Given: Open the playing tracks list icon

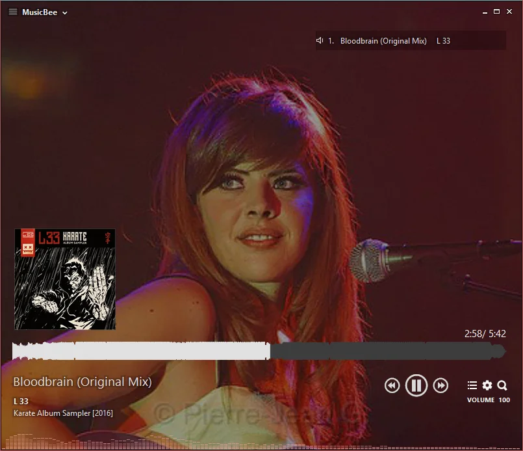Looking at the screenshot, I should point(472,385).
